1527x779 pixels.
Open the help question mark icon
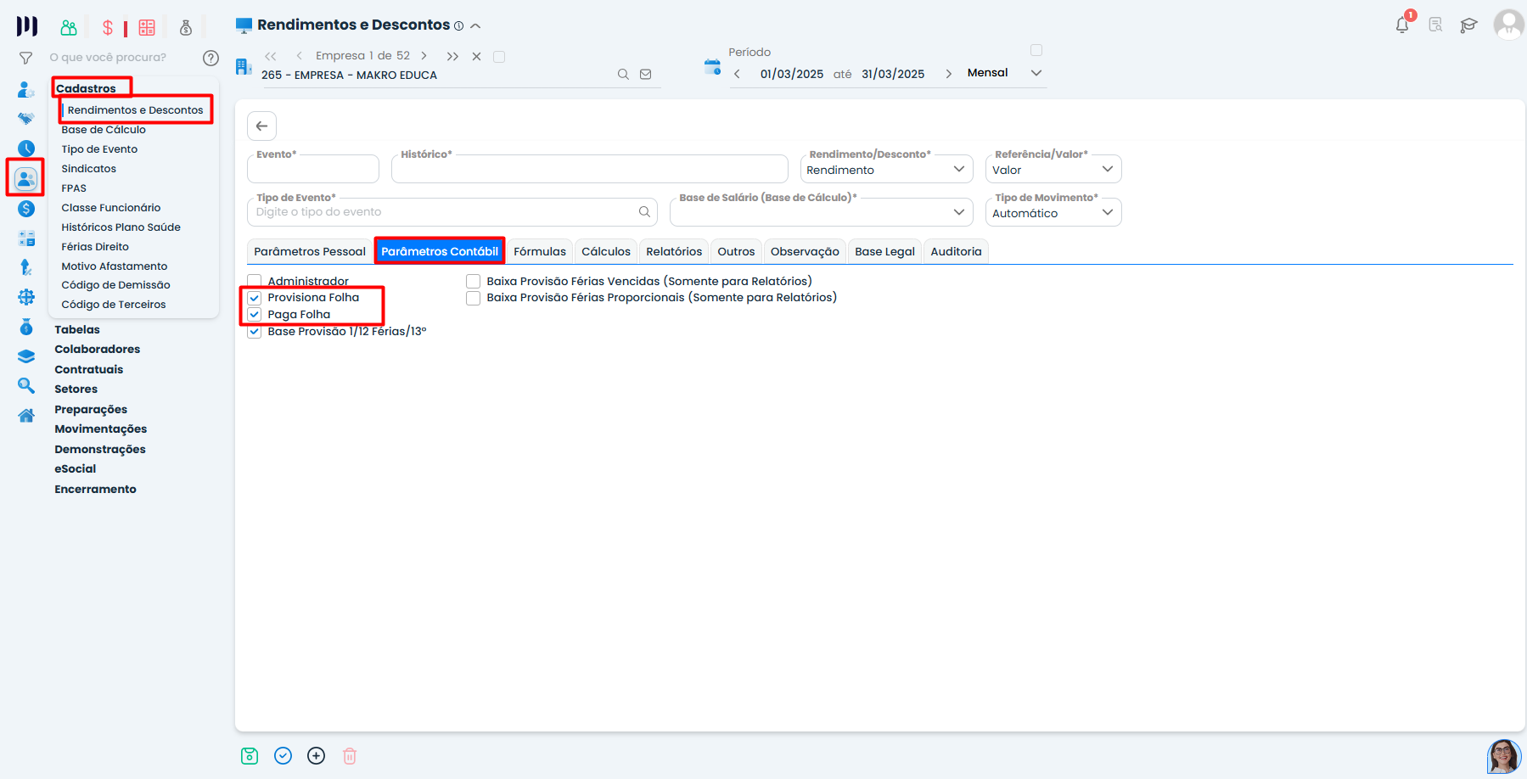coord(211,58)
